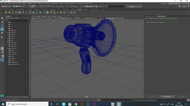Open Chrome from Windows taskbar
Image resolution: width=190 pixels, height=106 pixels.
[76, 104]
